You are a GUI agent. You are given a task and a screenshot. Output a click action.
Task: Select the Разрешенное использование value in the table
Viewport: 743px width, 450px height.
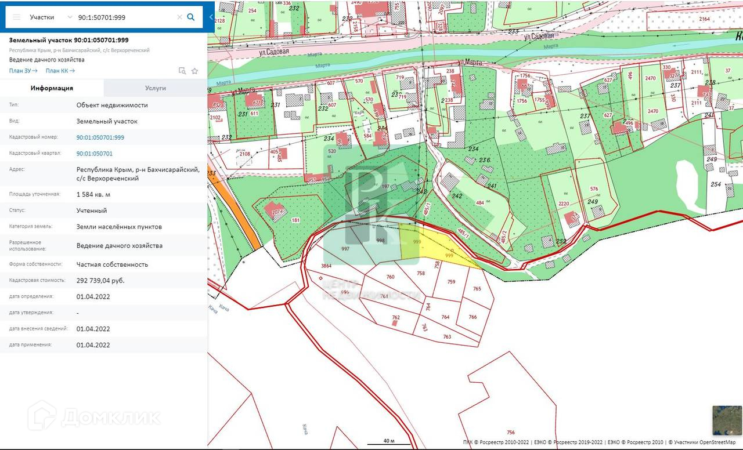pos(120,245)
